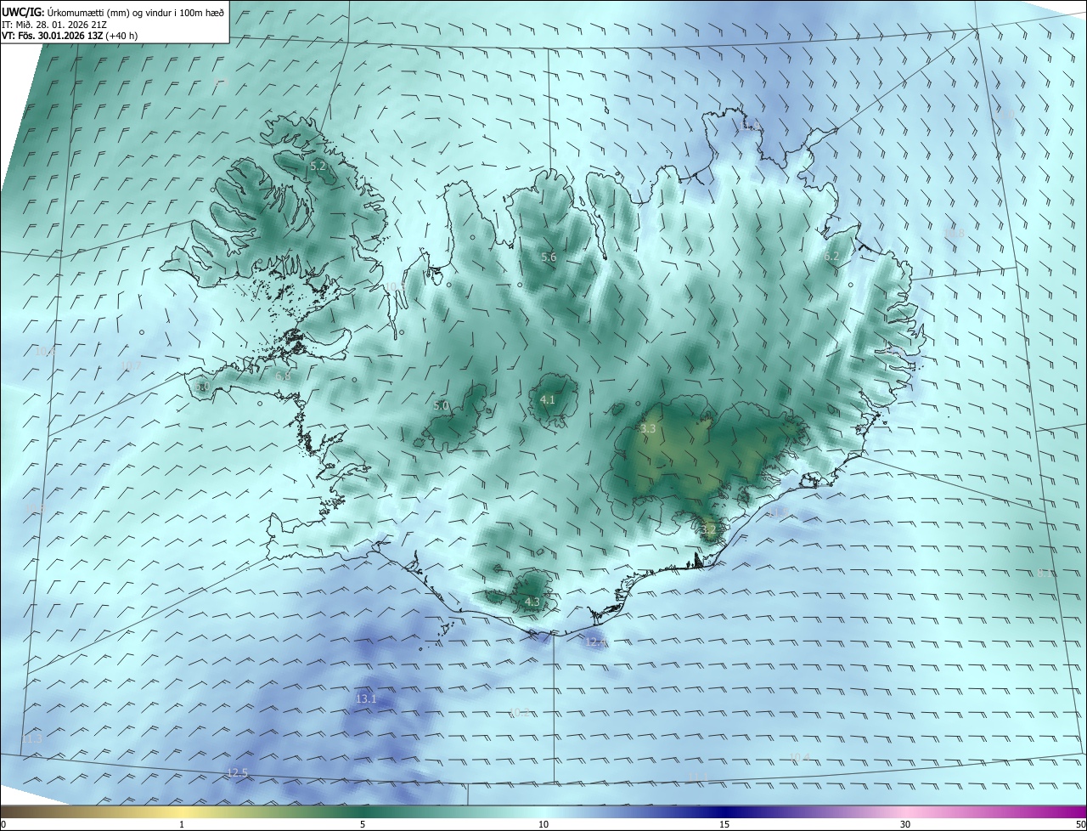Click the 10 tick on the color scale
Viewport: 1087px width, 831px height.
click(x=543, y=824)
